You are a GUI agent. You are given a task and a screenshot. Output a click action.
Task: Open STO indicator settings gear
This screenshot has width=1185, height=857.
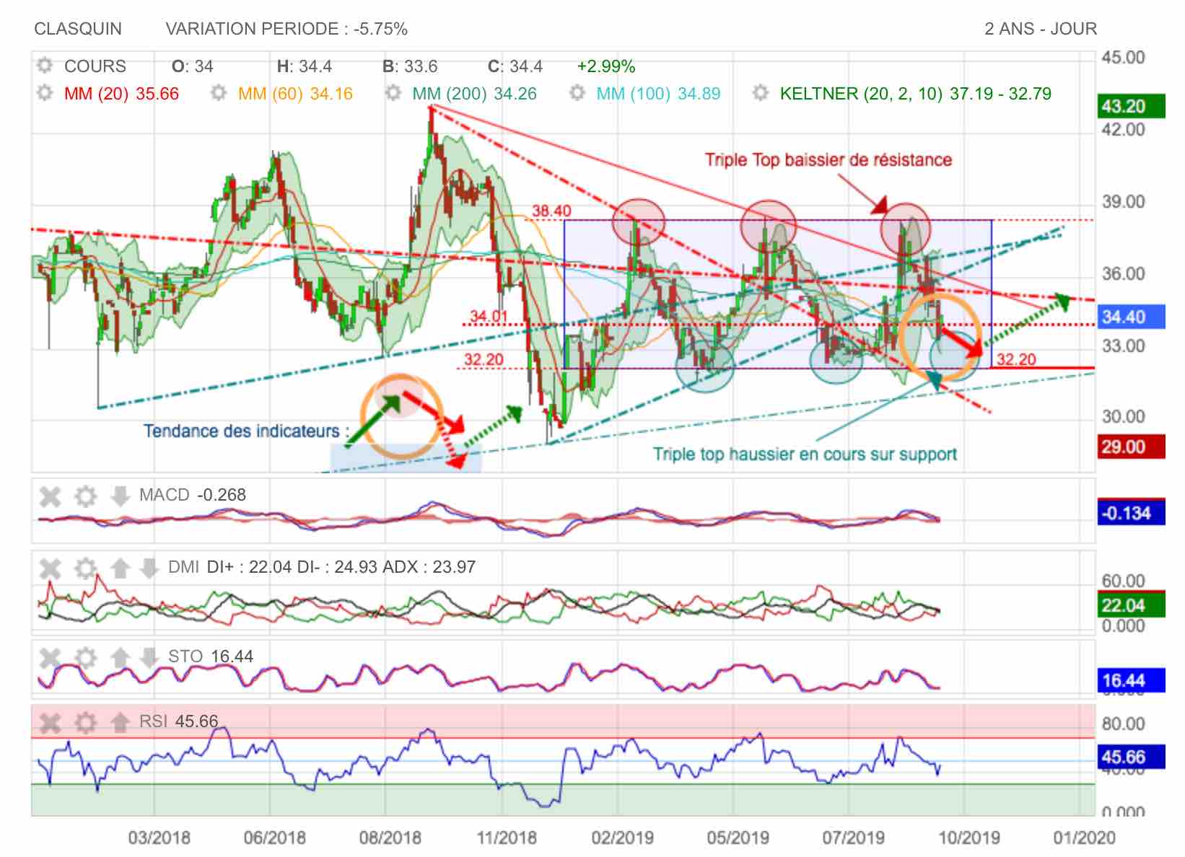[86, 657]
